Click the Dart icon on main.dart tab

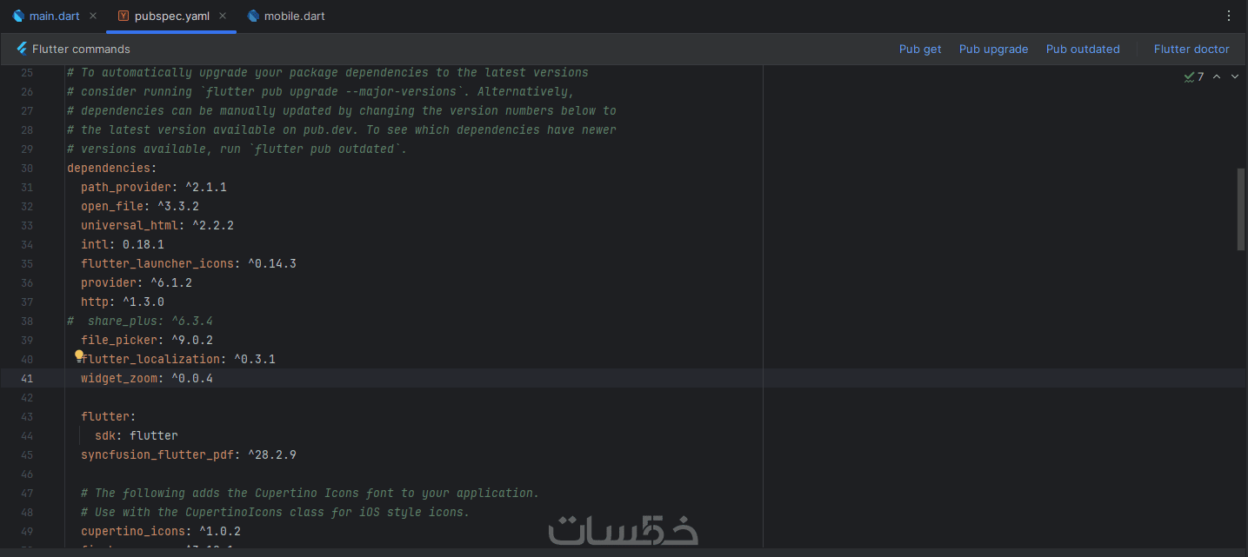click(18, 16)
